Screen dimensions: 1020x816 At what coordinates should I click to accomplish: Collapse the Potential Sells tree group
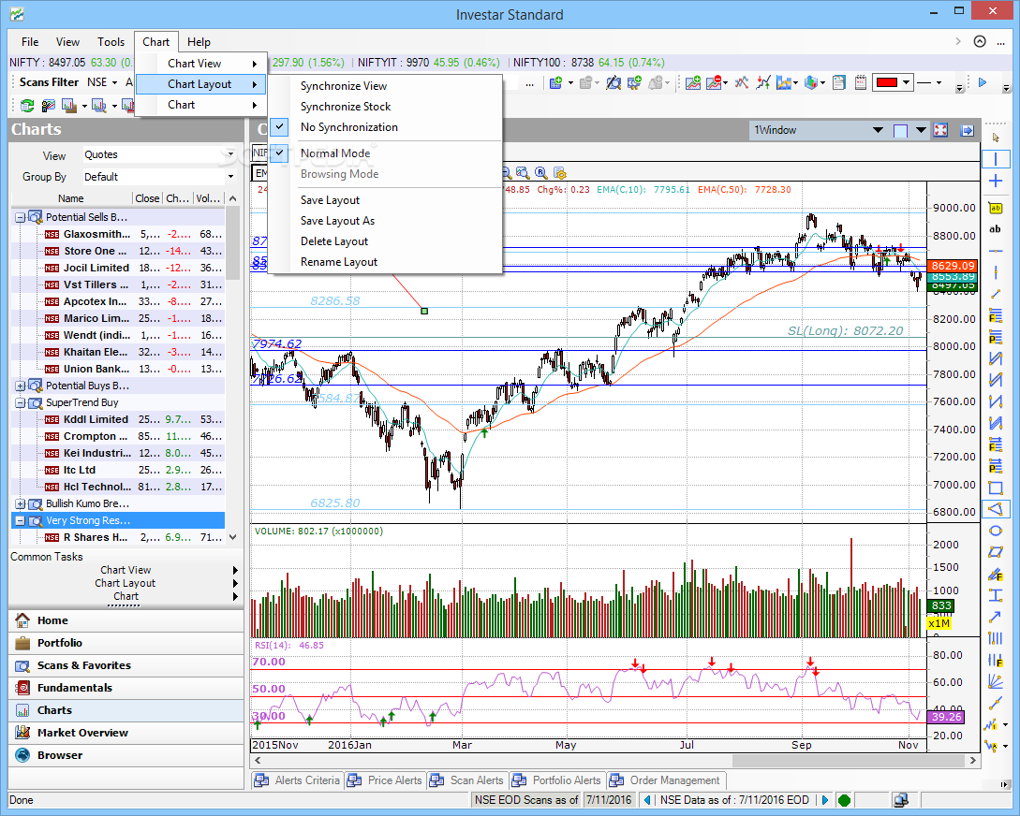tap(20, 217)
